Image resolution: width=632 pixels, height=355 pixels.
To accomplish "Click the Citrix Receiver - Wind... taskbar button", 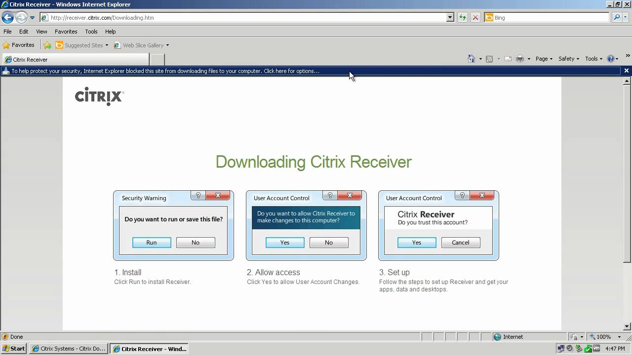I will coord(150,349).
